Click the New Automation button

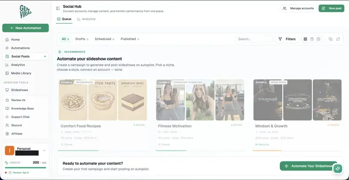click(26, 28)
